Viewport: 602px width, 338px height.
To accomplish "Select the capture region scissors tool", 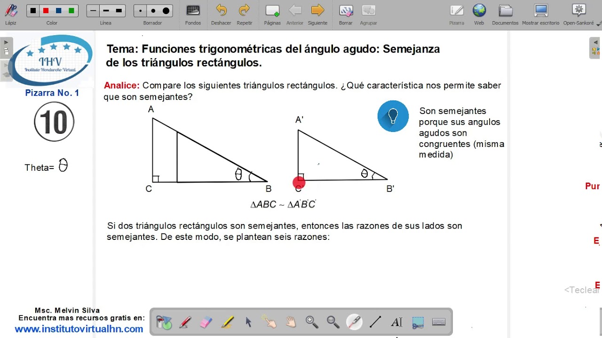I will pos(418,322).
